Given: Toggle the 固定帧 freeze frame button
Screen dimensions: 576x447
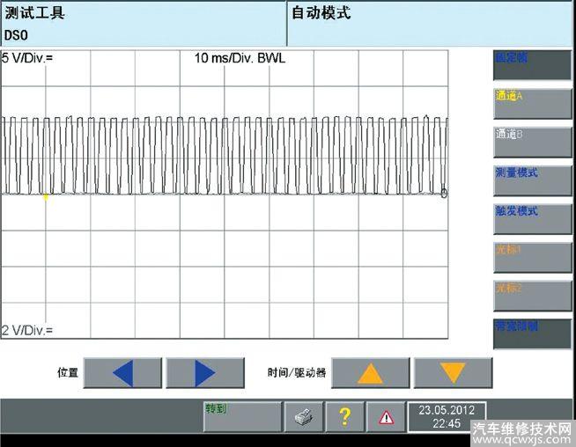Looking at the screenshot, I should pyautogui.click(x=532, y=65).
